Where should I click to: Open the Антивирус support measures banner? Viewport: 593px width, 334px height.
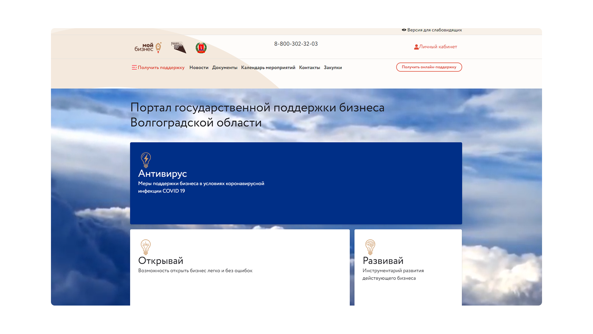[x=296, y=183]
